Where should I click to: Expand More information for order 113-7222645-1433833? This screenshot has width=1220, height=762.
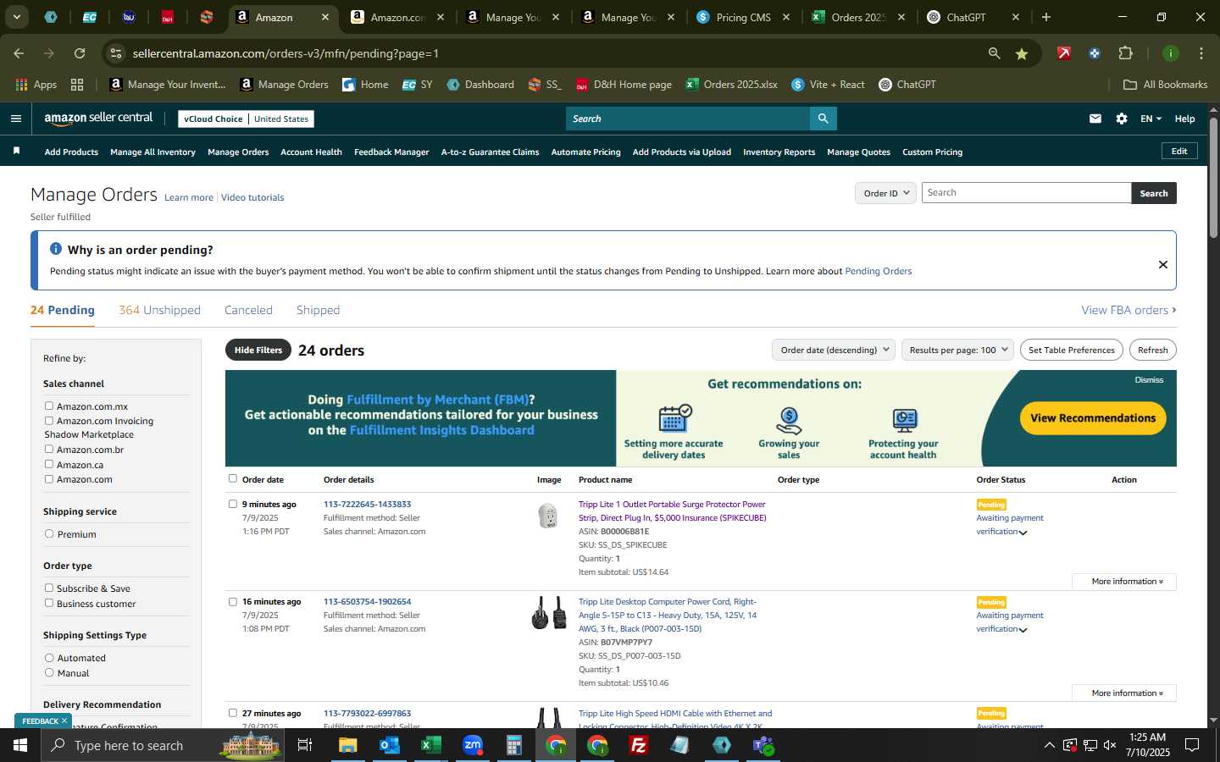coord(1124,582)
